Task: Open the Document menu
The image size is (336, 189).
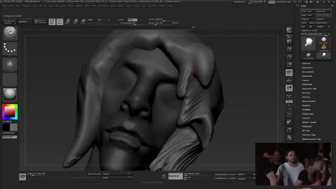Action: pyautogui.click(x=26, y=6)
